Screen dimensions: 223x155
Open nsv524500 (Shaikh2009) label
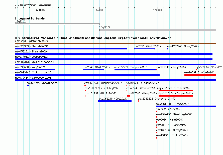tap(43, 83)
